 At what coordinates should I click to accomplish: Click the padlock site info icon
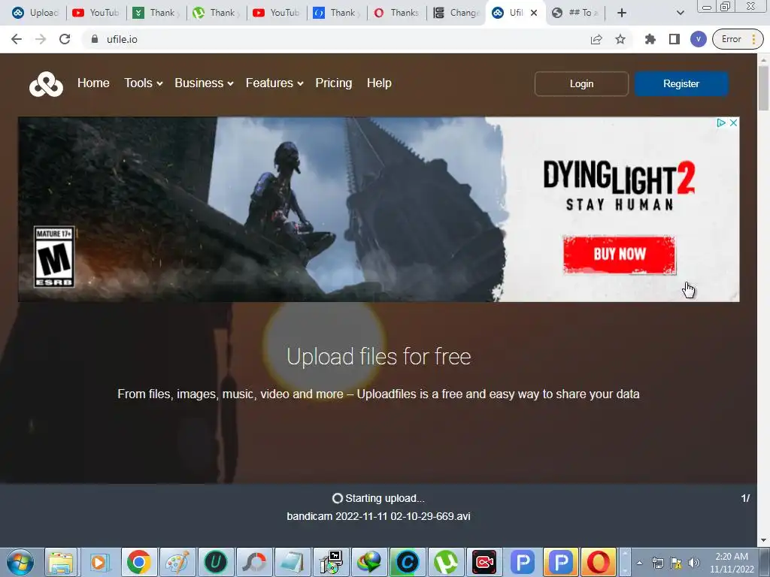pyautogui.click(x=95, y=39)
